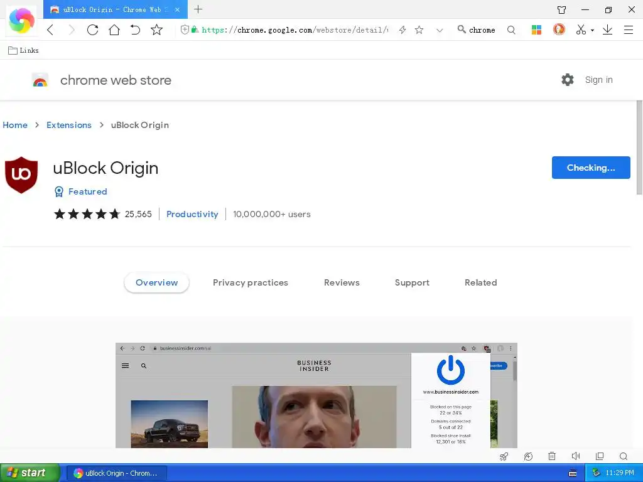Click the trash bin status bar icon
The width and height of the screenshot is (643, 482).
coord(552,456)
